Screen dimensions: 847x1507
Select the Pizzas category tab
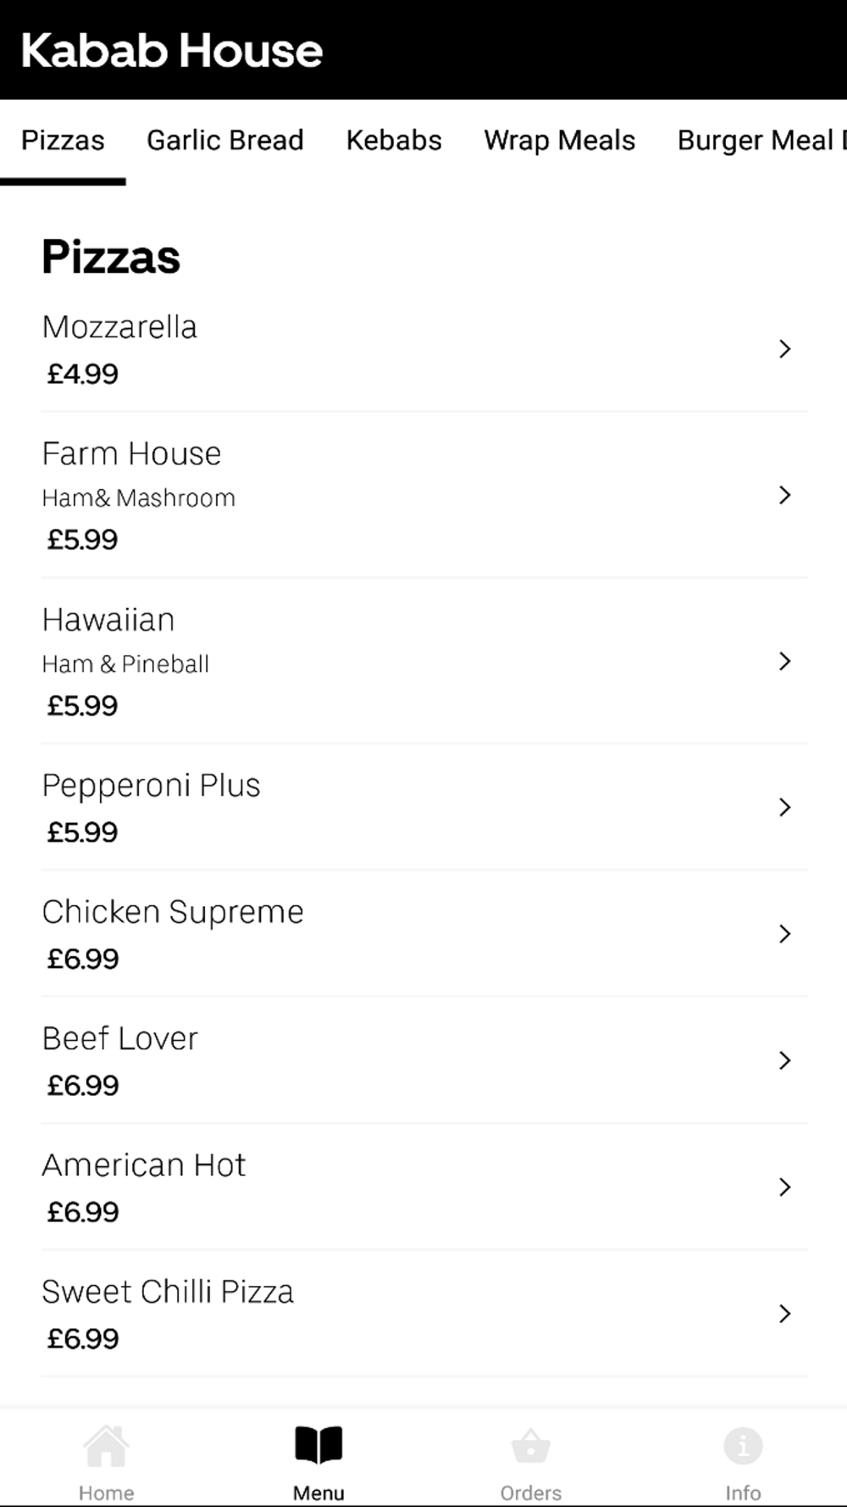click(63, 141)
